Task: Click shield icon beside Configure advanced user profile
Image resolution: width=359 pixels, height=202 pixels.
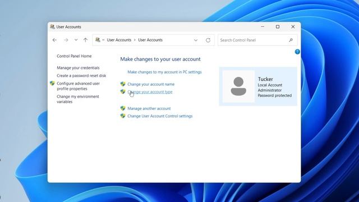Action: (x=52, y=84)
